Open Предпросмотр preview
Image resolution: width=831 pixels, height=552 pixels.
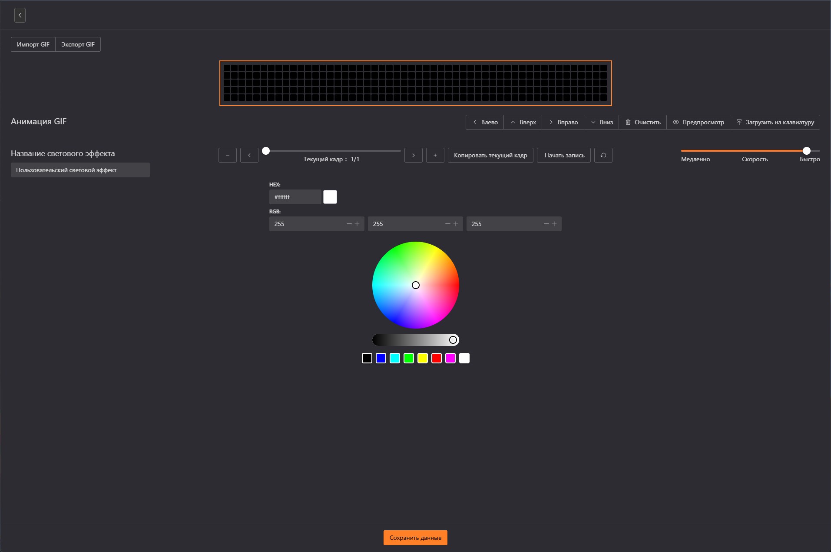pos(699,122)
